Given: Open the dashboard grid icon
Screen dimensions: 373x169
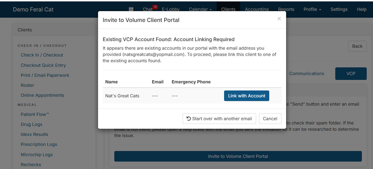Looking at the screenshot, I should (131, 9).
